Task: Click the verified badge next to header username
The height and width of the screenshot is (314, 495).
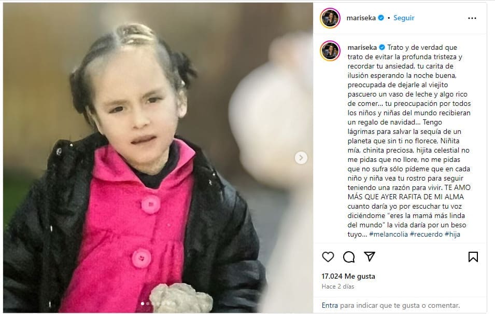Action: [x=381, y=18]
